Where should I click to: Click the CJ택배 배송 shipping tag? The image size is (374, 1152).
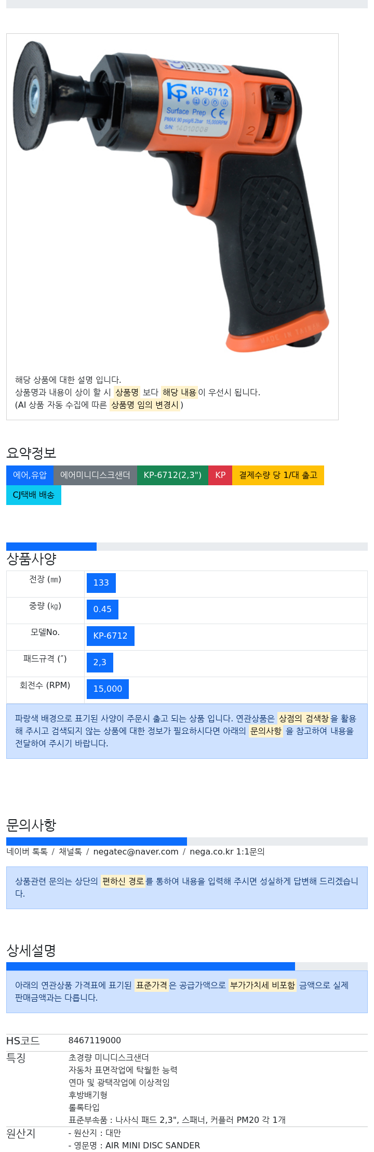34,495
